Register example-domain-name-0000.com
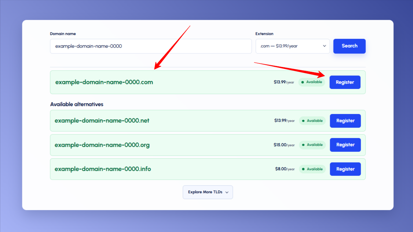Viewport: 413px width, 232px height. (x=345, y=82)
